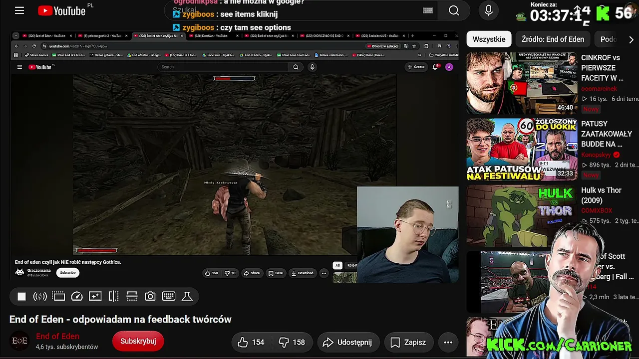Viewport: 639px width, 359px height.
Task: Go back in the inner browser
Action: point(16,46)
